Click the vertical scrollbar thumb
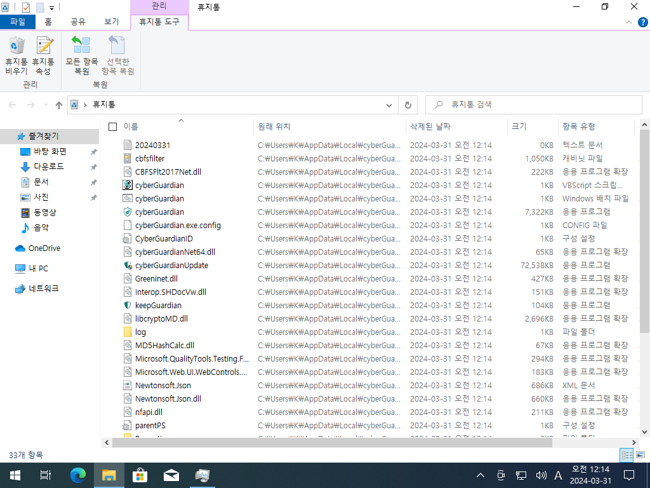The image size is (650, 488). 644,231
